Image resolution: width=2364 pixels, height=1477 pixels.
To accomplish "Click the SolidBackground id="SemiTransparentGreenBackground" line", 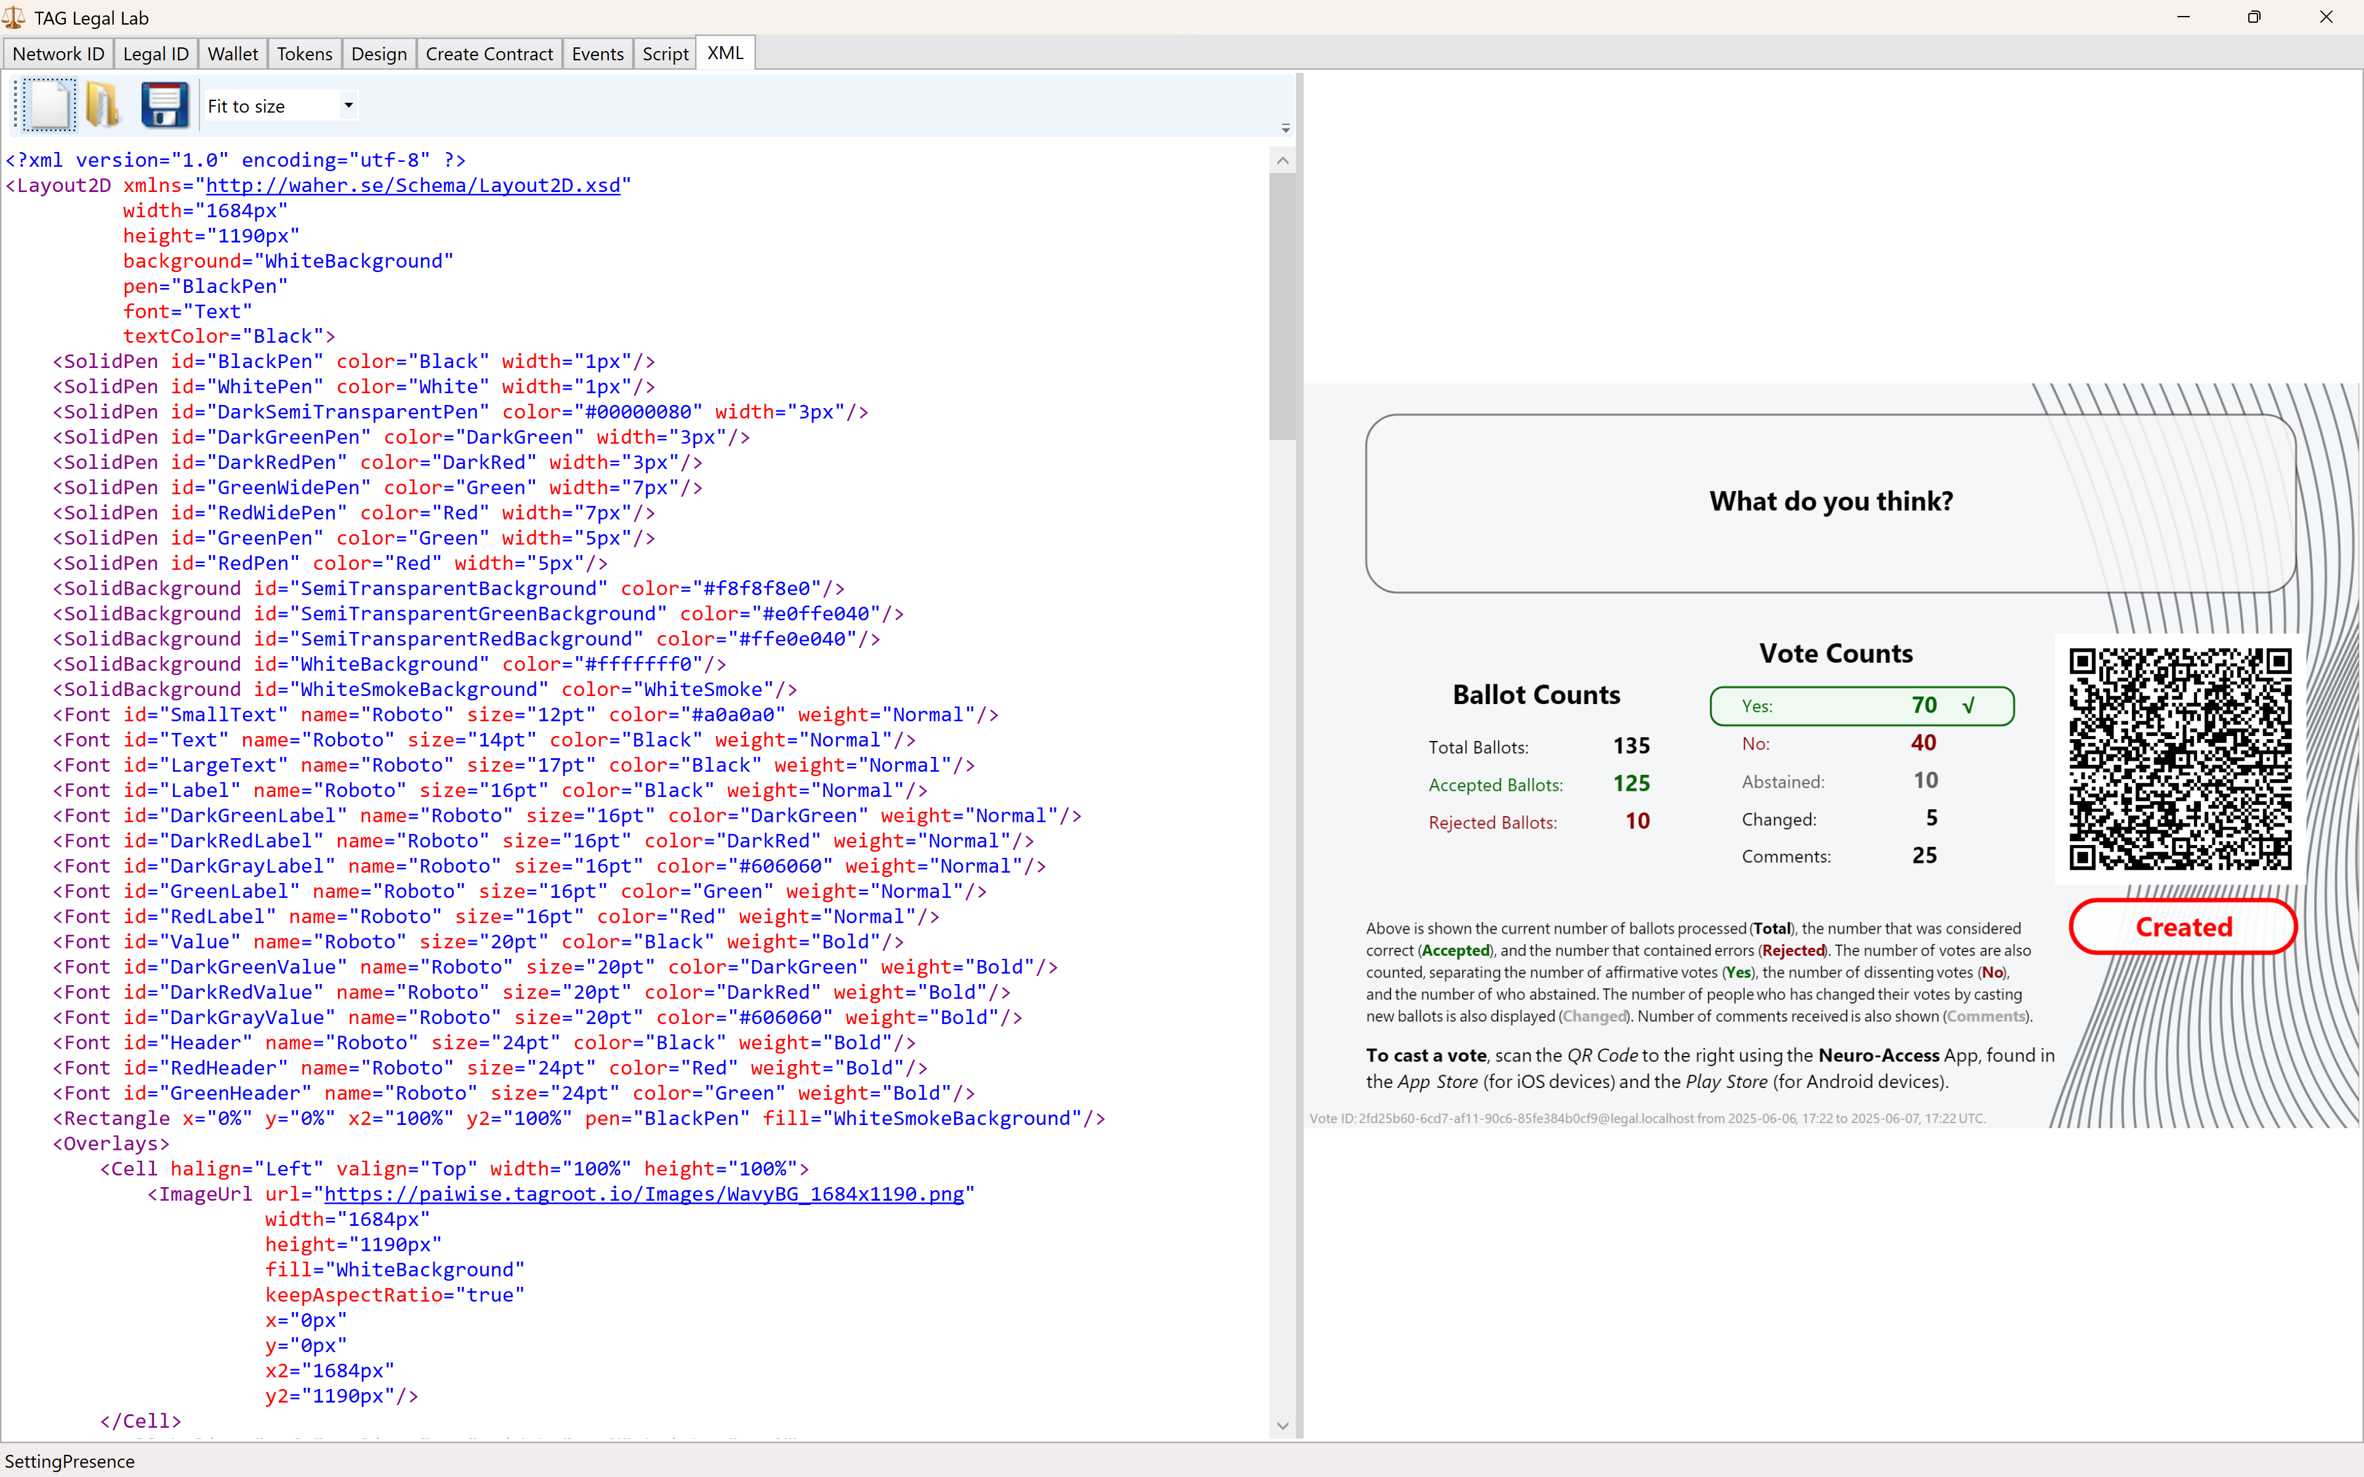I will 478,614.
